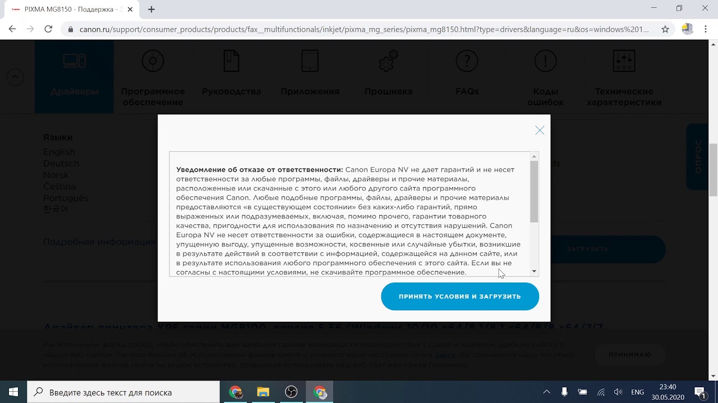Viewport: 718px width, 403px height.
Task: Open browser profile avatar icon
Action: click(687, 29)
